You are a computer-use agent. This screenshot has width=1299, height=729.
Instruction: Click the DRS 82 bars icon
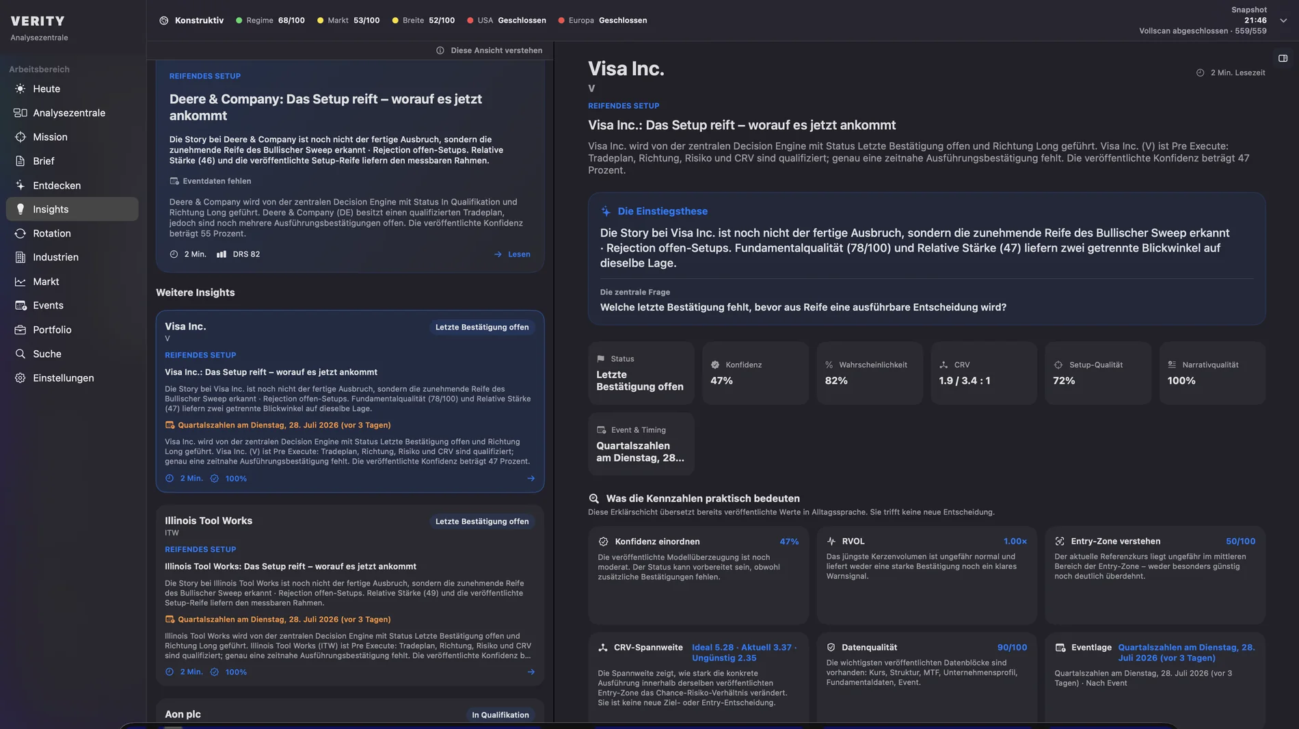222,254
